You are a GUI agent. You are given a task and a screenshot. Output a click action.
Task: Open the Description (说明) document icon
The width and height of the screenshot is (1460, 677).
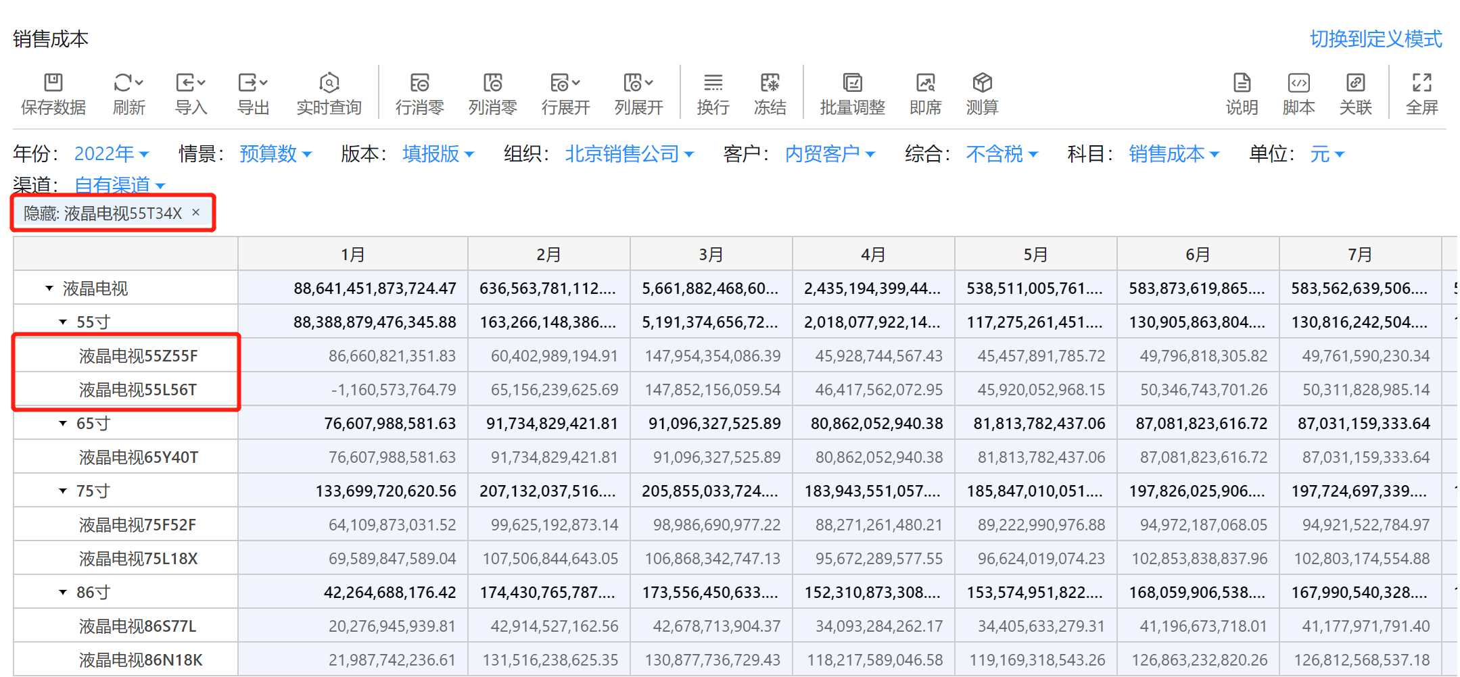click(1242, 83)
